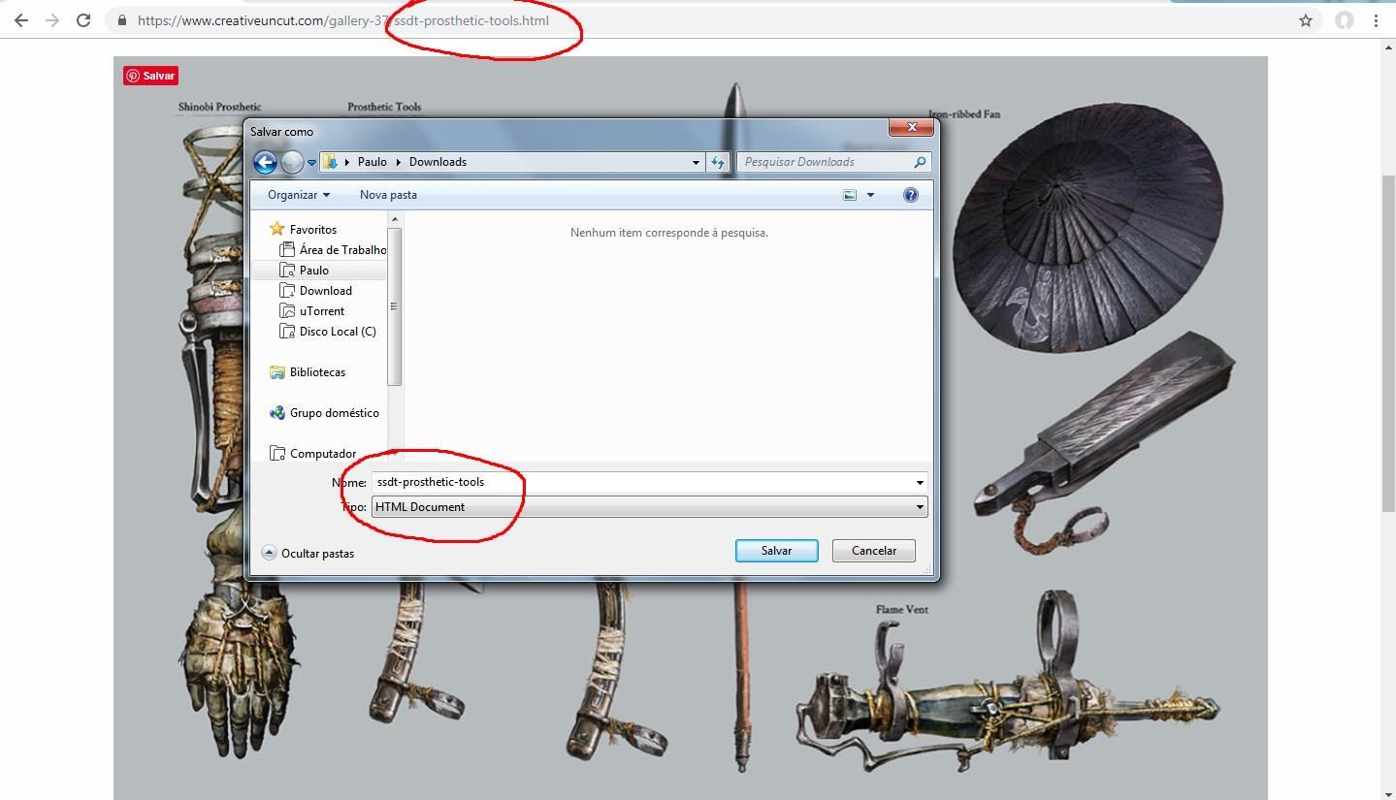Click the Flame Vent artwork
This screenshot has height=800, width=1396.
tap(1006, 683)
